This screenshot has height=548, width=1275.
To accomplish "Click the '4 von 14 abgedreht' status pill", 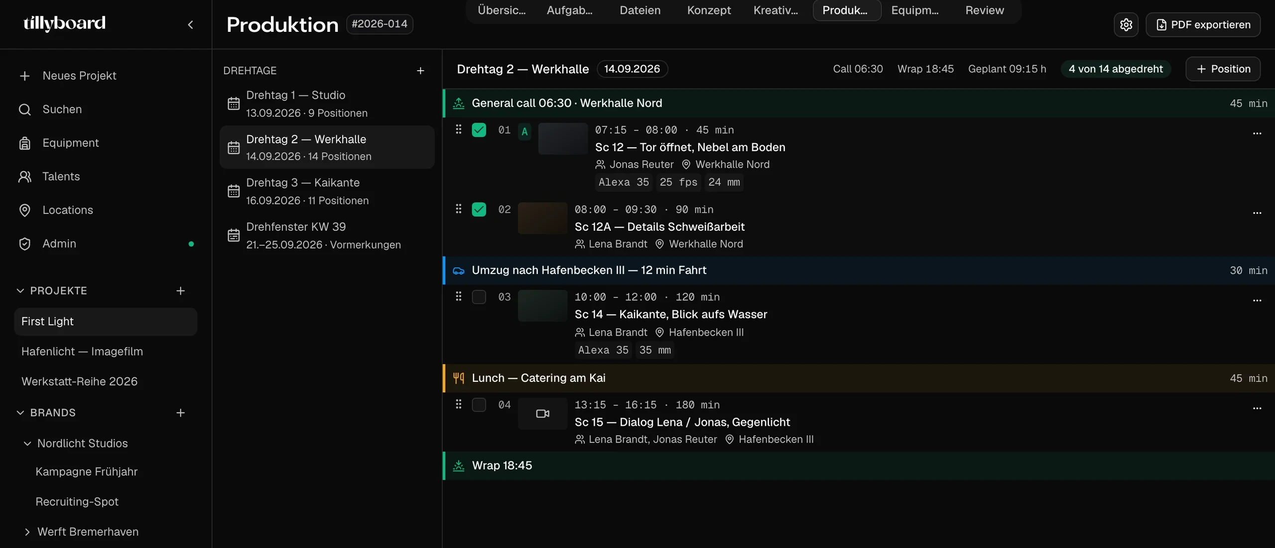I will [x=1116, y=69].
